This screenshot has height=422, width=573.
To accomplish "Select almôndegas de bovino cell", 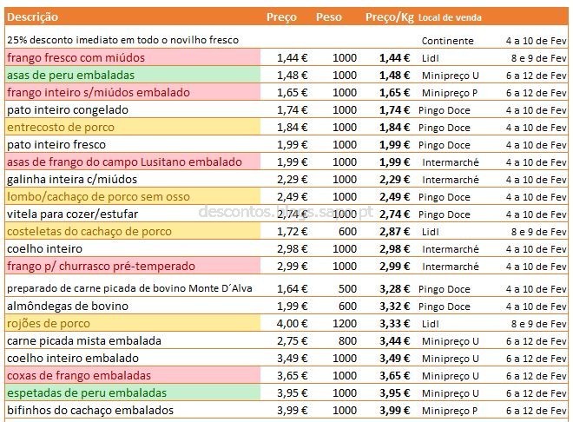I will [133, 306].
